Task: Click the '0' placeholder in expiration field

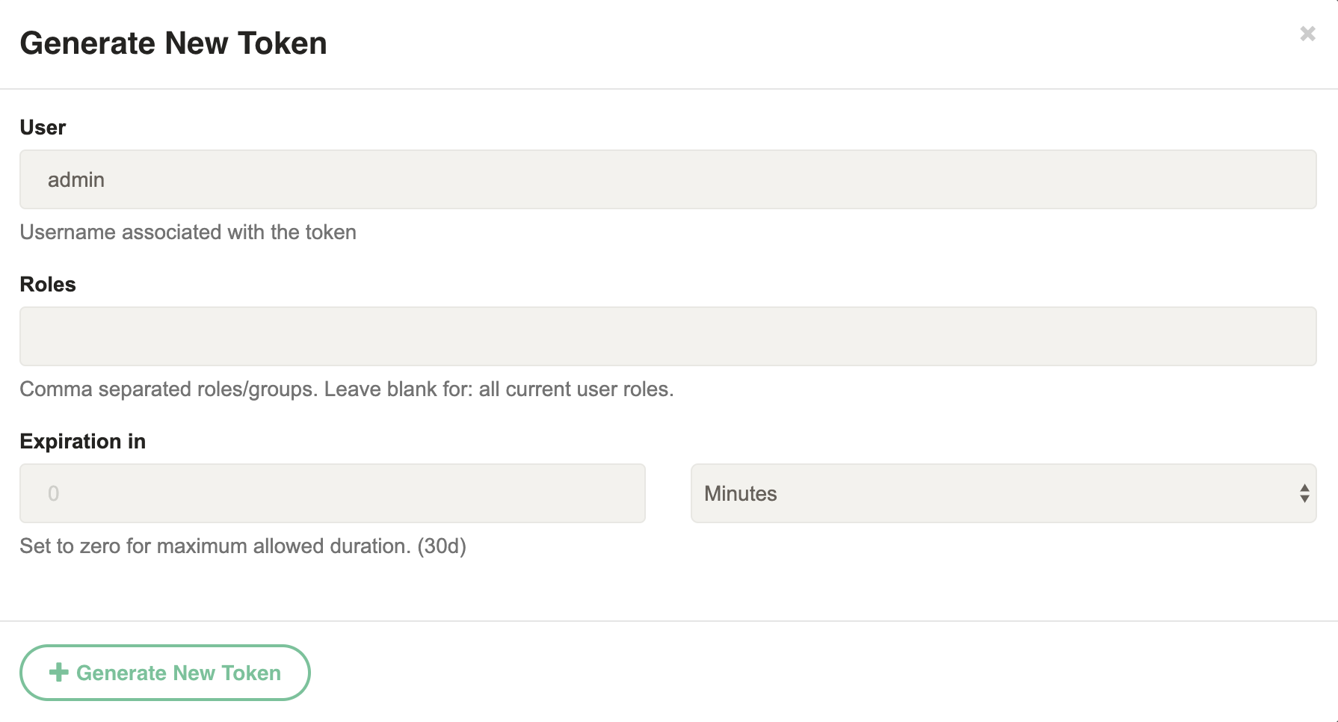Action: [x=53, y=494]
